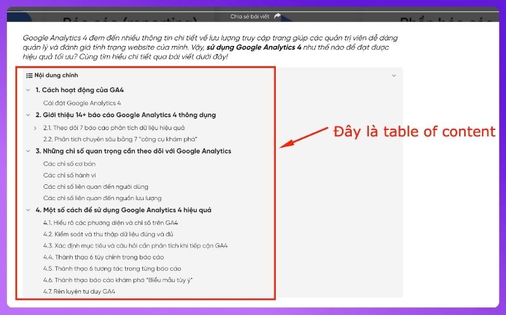Click bold text sử dụng Google Analytics 4 in intro
Image resolution: width=506 pixels, height=315 pixels.
(x=254, y=47)
